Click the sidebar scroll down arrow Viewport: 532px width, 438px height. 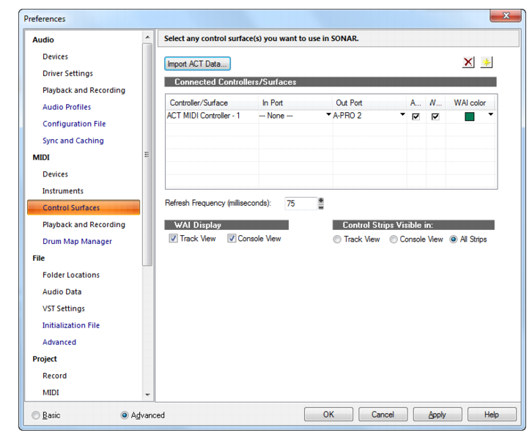(x=147, y=395)
